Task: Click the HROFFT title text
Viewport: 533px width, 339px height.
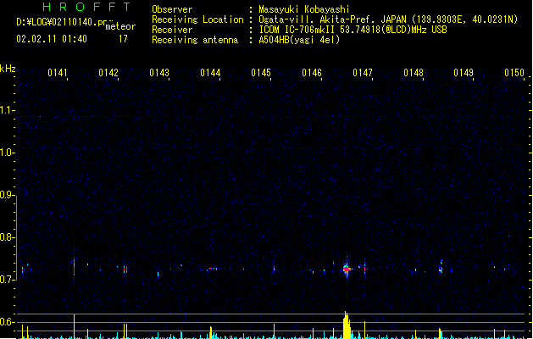Action: [x=86, y=7]
